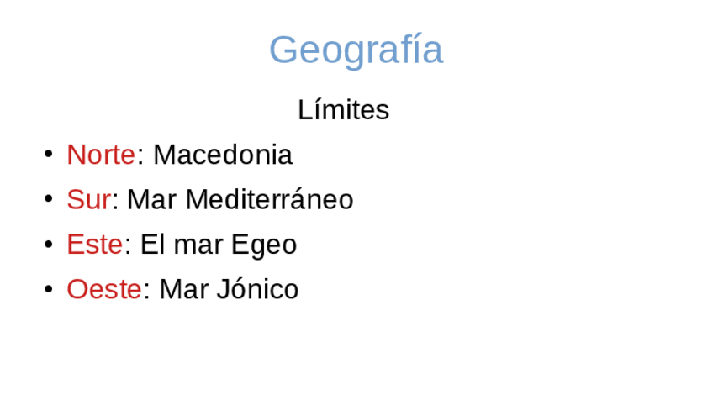713x400 pixels.
Task: Select the red word Sur
Action: pyautogui.click(x=88, y=200)
